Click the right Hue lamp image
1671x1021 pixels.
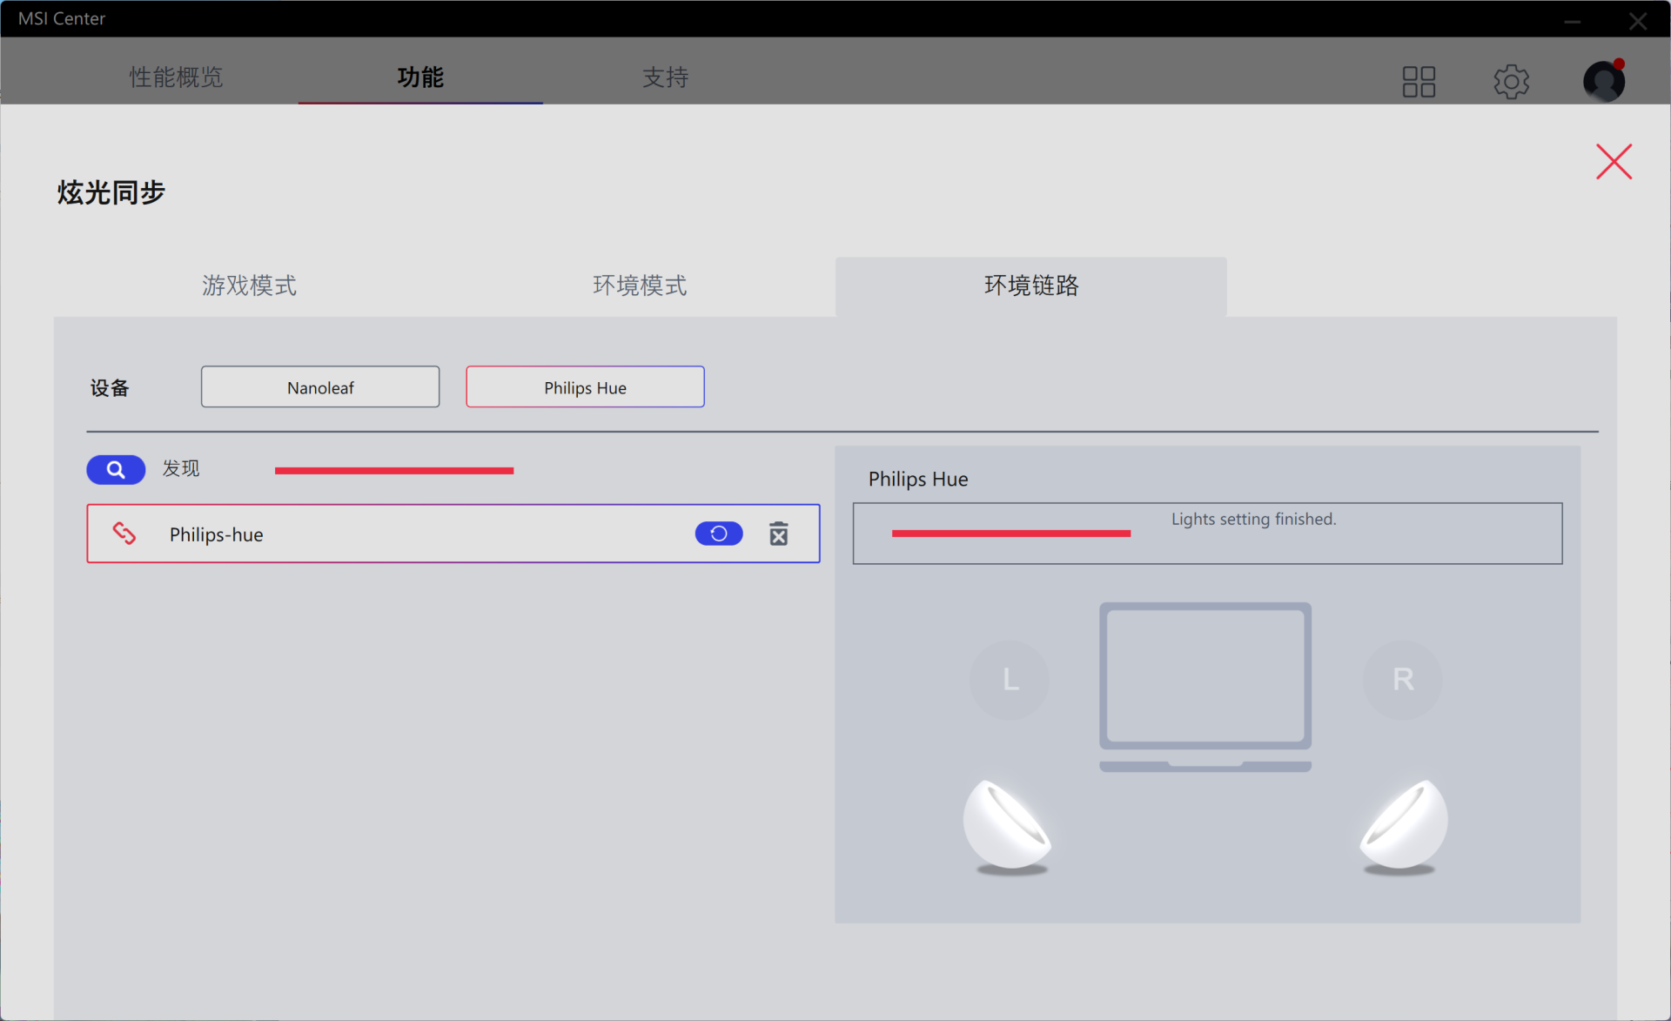(x=1403, y=826)
